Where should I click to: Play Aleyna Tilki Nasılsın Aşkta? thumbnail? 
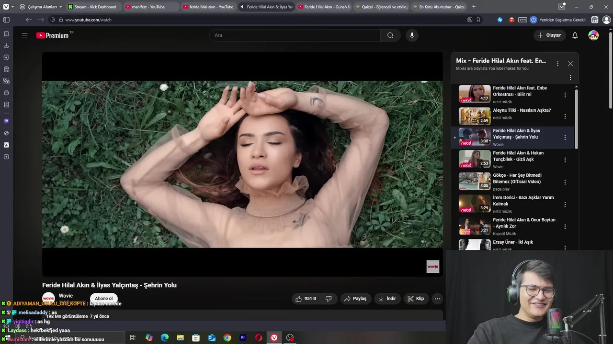[475, 116]
